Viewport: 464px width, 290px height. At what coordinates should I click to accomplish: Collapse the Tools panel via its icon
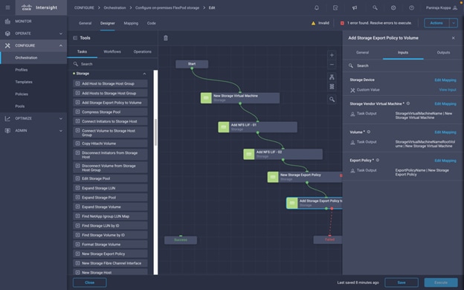[75, 38]
